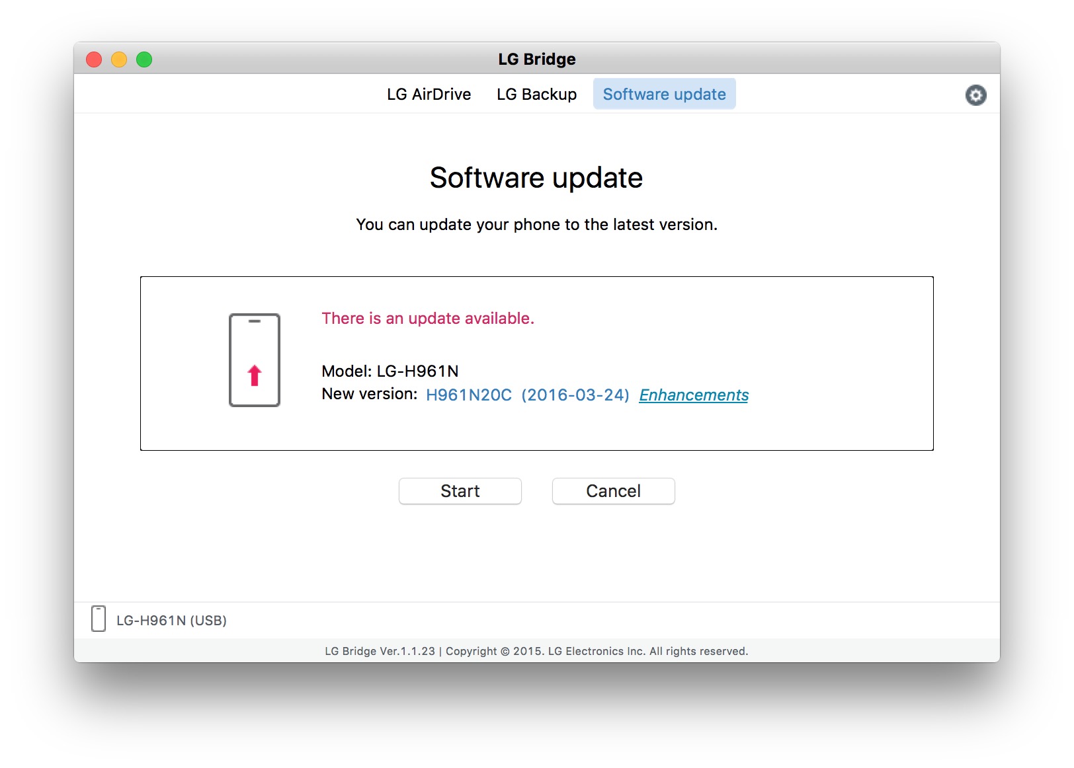Click the LG-H961N (USB) device label
Viewport: 1074px width, 768px height.
(171, 621)
